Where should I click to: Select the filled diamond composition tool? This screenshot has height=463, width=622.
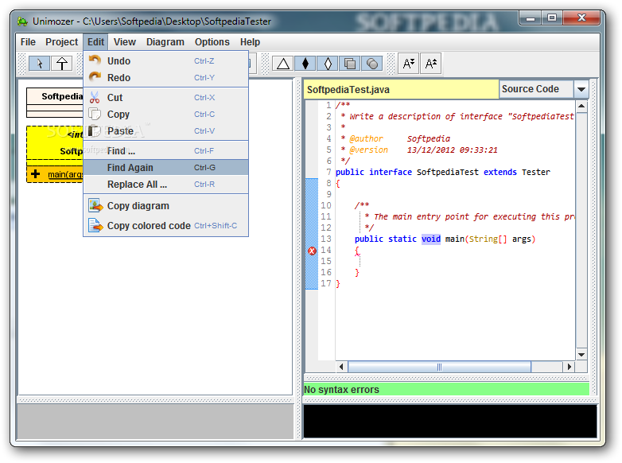(305, 64)
